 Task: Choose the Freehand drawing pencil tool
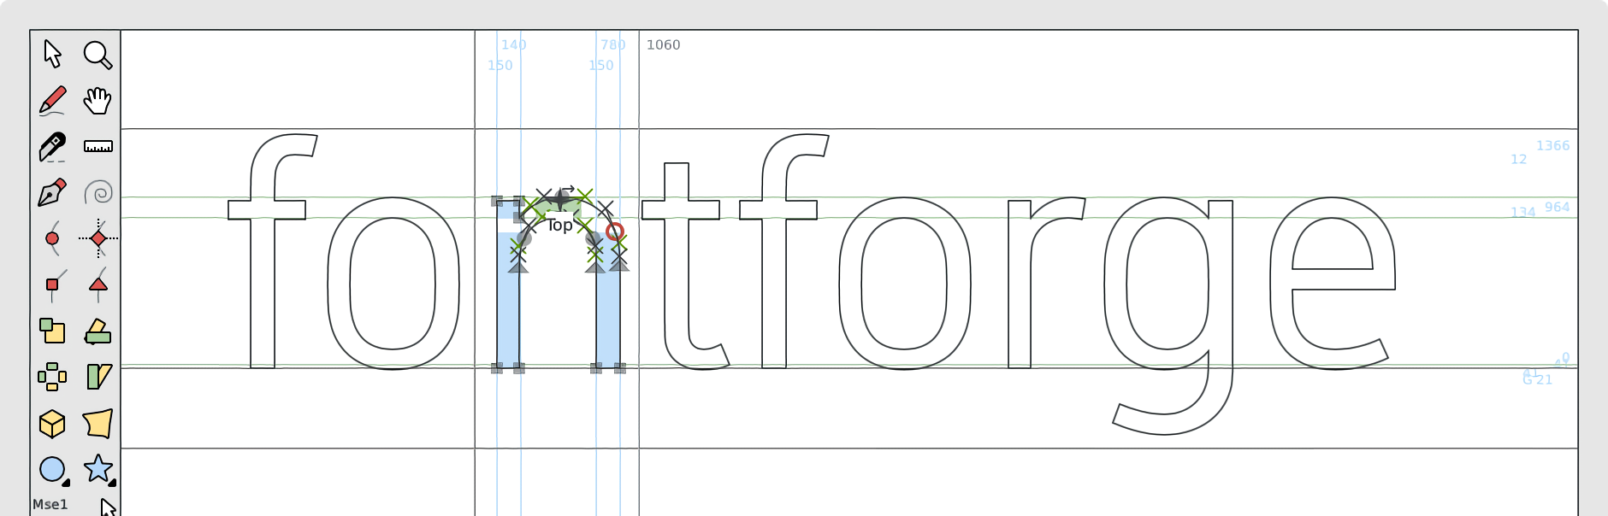[x=52, y=101]
